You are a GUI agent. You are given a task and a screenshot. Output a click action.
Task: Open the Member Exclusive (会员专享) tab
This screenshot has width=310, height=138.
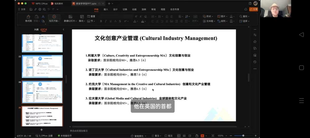pyautogui.click(x=175, y=9)
